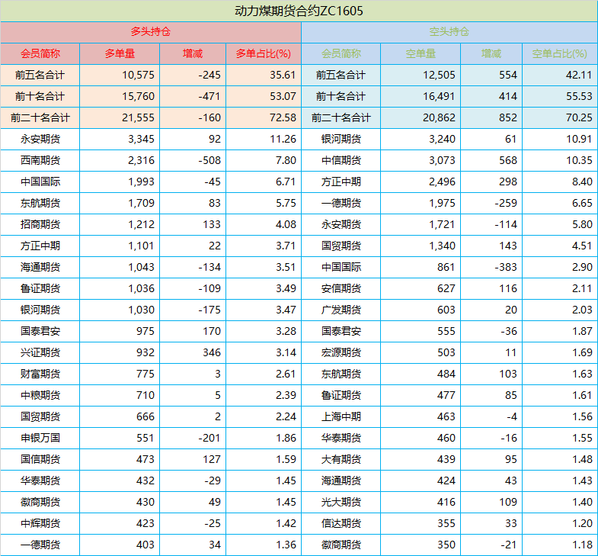Viewport: 598px width, 556px height.
Task: Select the 兴证期货 member name
Action: 40,352
